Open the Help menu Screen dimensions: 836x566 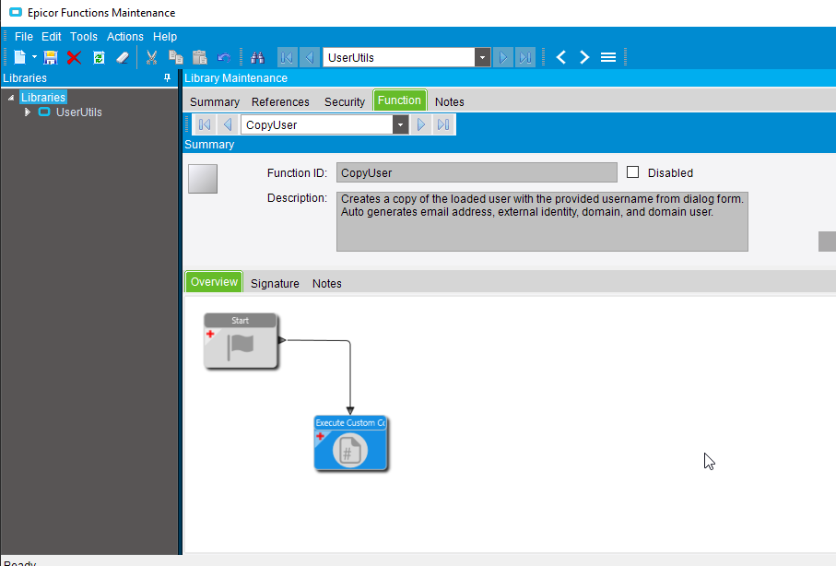[x=165, y=37]
